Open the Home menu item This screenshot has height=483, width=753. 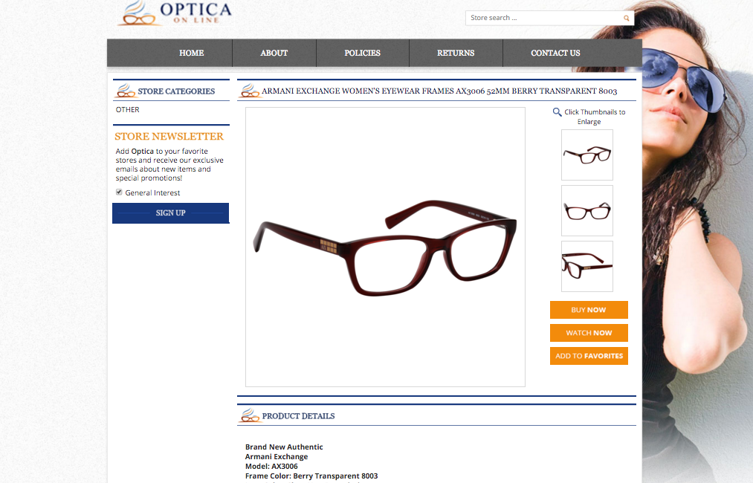pyautogui.click(x=191, y=53)
